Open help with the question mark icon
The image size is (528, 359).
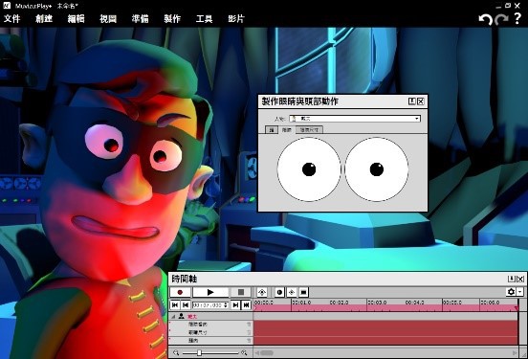(517, 18)
